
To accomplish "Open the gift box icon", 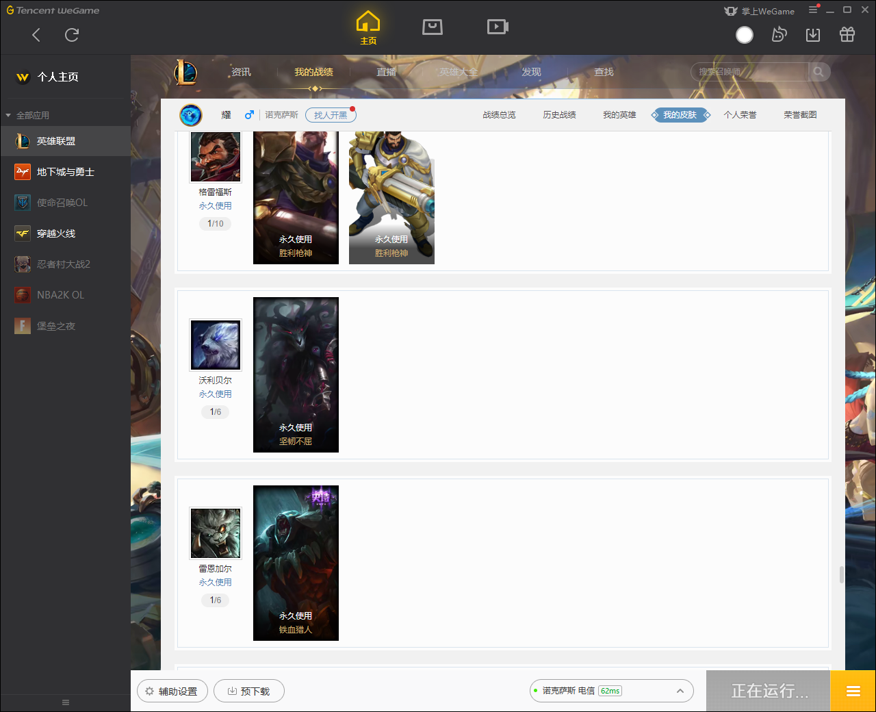I will point(847,34).
